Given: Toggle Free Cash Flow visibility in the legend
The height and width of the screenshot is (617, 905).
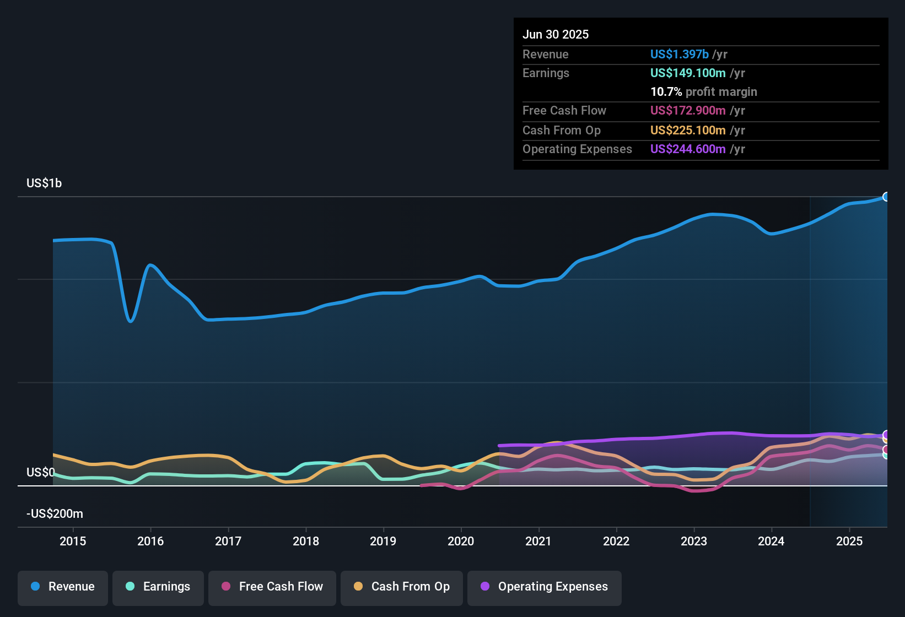Looking at the screenshot, I should click(272, 587).
